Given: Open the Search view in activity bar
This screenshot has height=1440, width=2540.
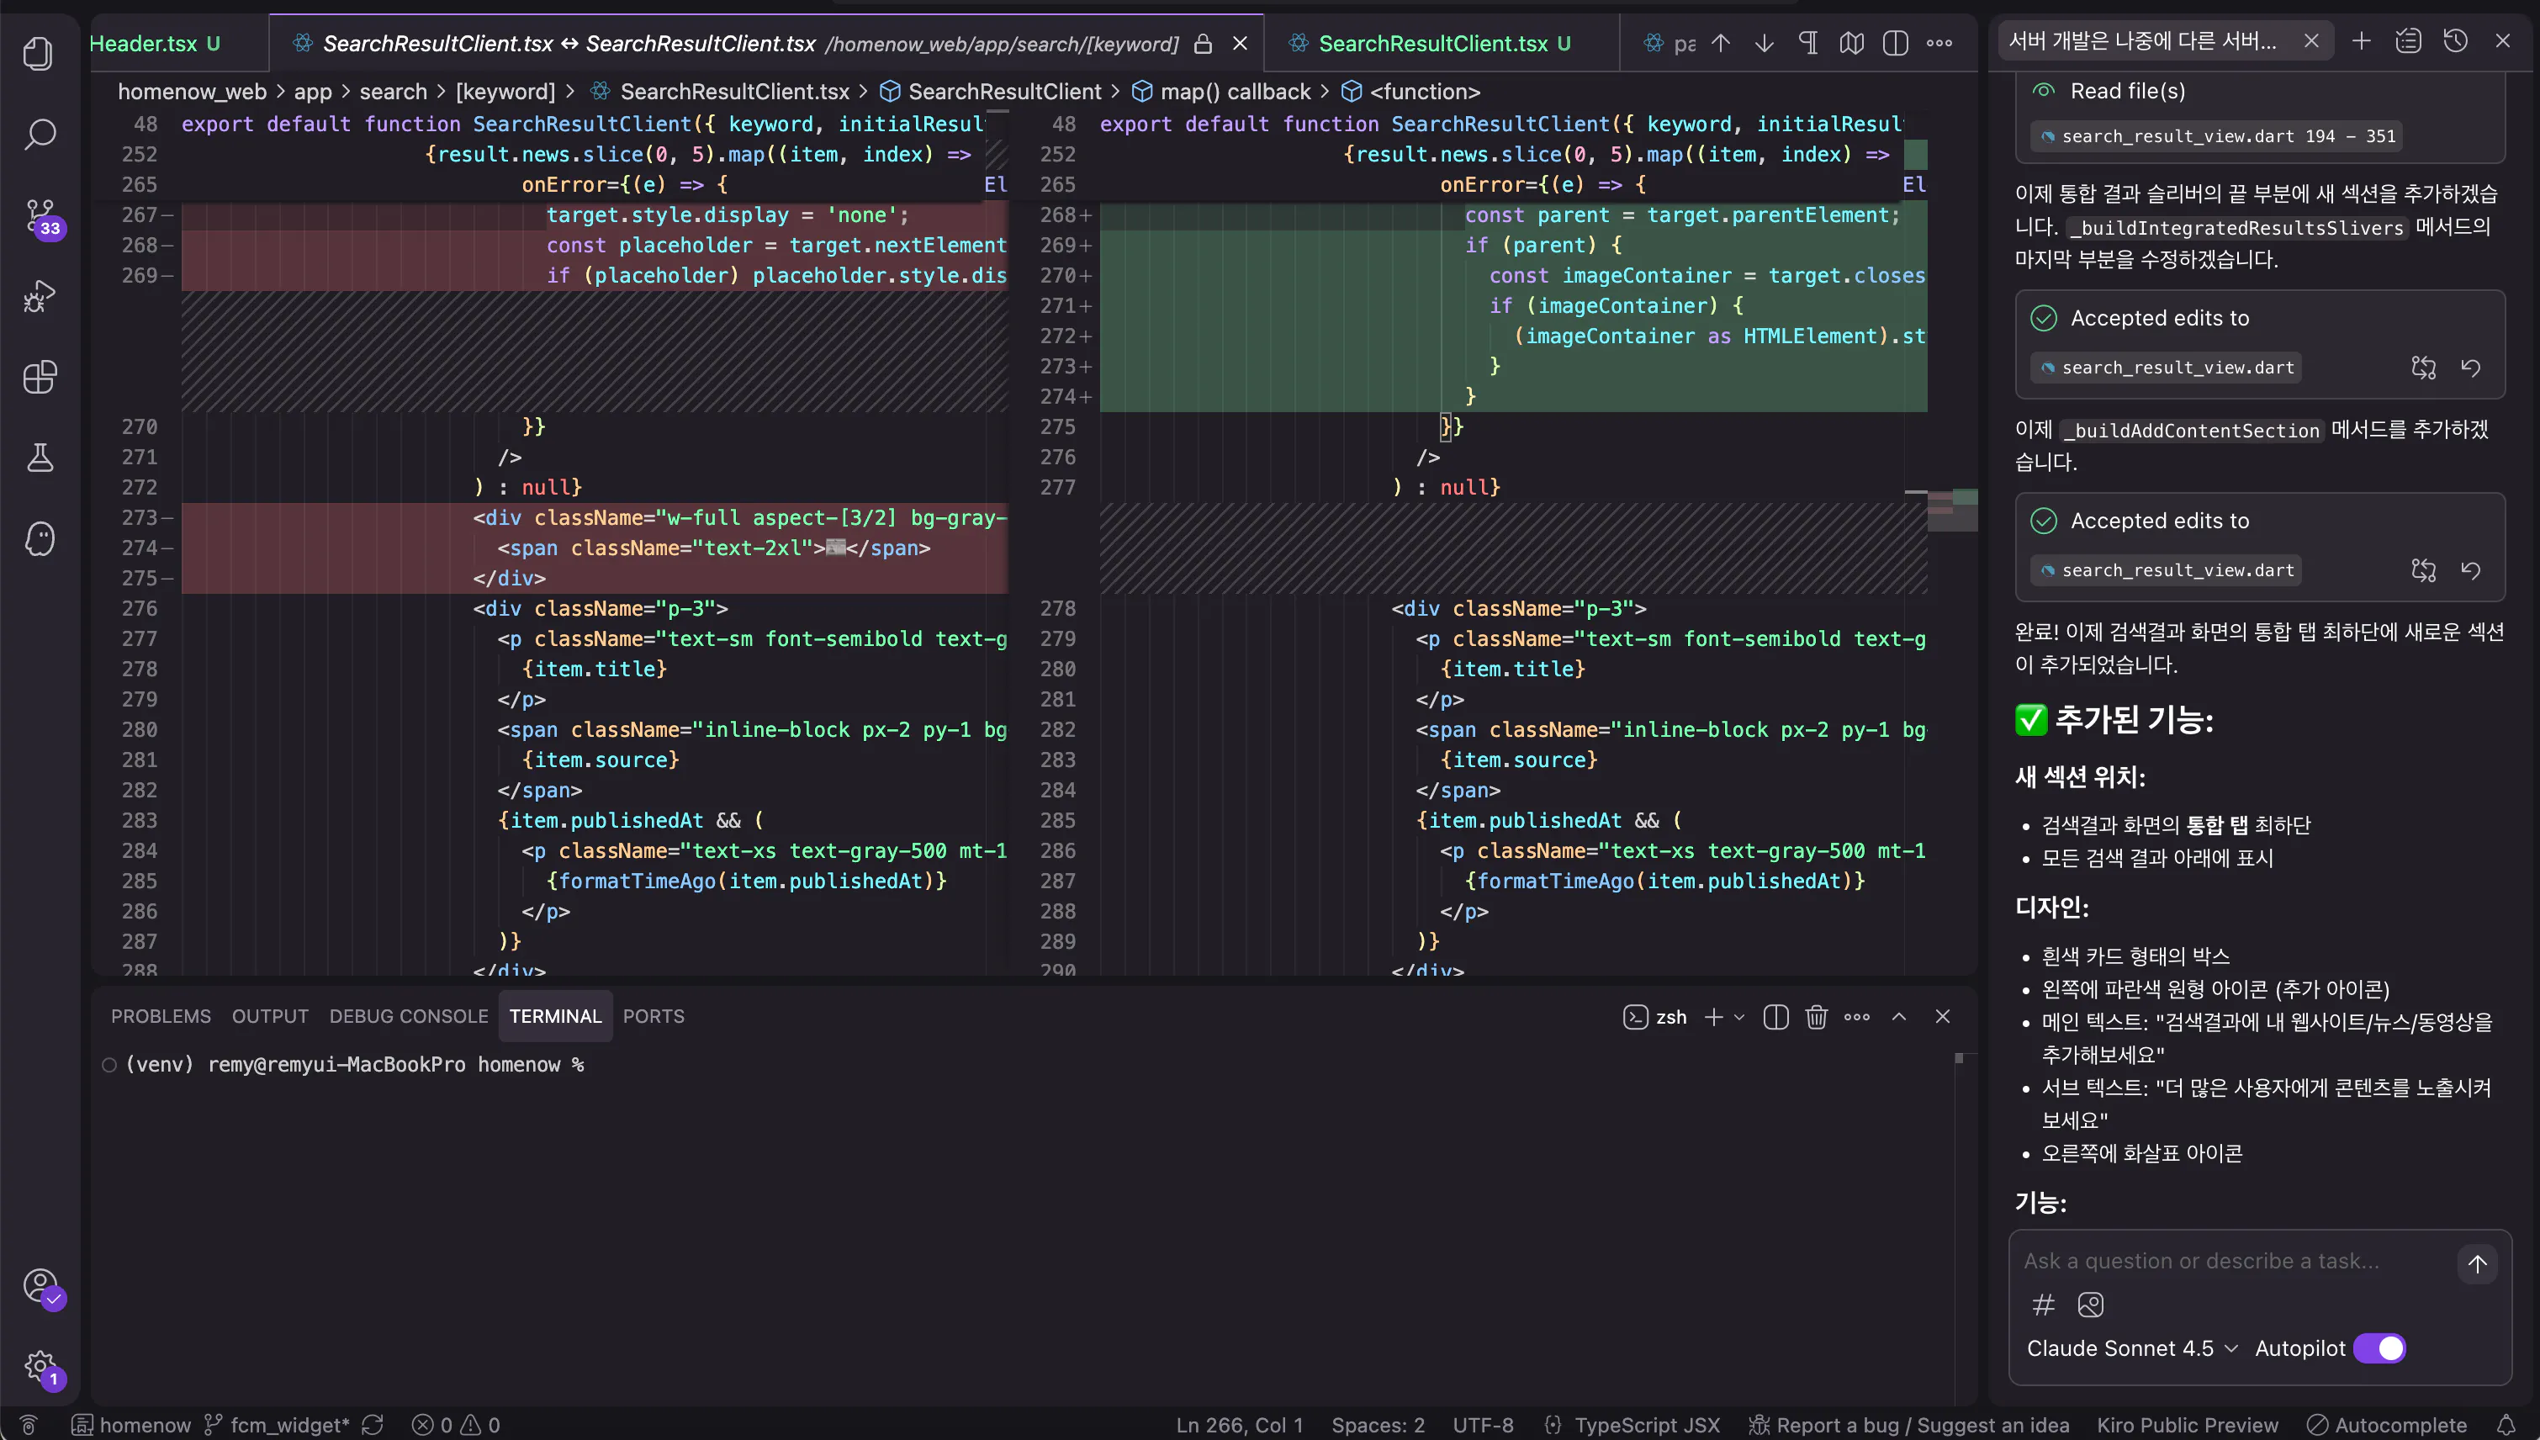Looking at the screenshot, I should click(39, 135).
